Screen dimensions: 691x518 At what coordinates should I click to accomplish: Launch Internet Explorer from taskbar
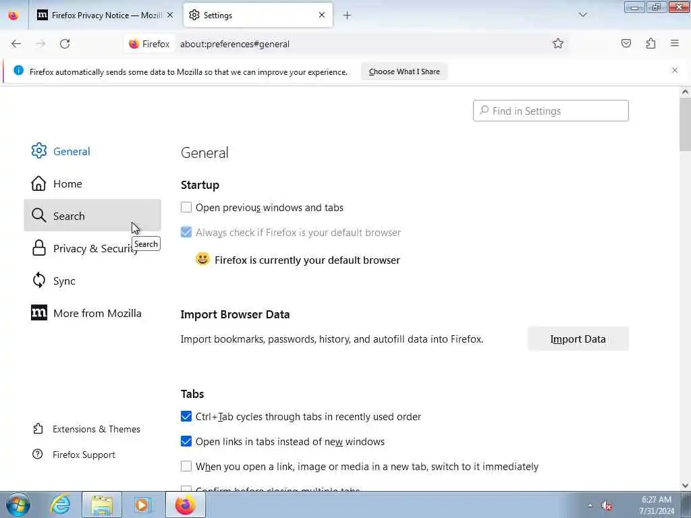coord(60,505)
